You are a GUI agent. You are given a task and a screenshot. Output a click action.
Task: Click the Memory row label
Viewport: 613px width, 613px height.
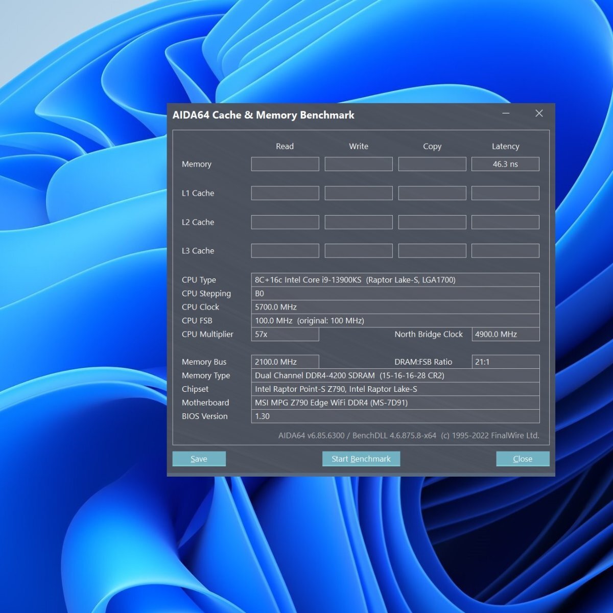[x=197, y=164]
